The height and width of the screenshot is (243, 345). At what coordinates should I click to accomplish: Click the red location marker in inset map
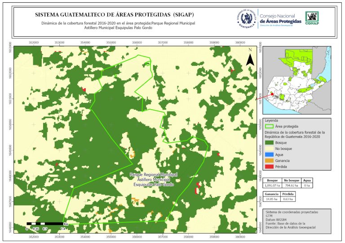click(x=271, y=94)
